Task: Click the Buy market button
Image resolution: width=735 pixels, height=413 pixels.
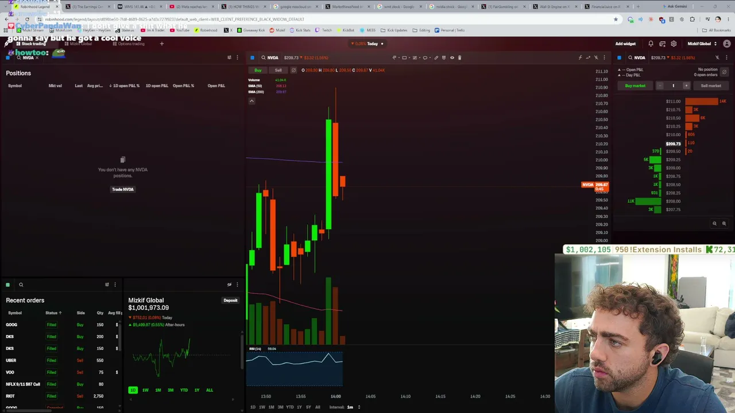Action: pos(635,85)
